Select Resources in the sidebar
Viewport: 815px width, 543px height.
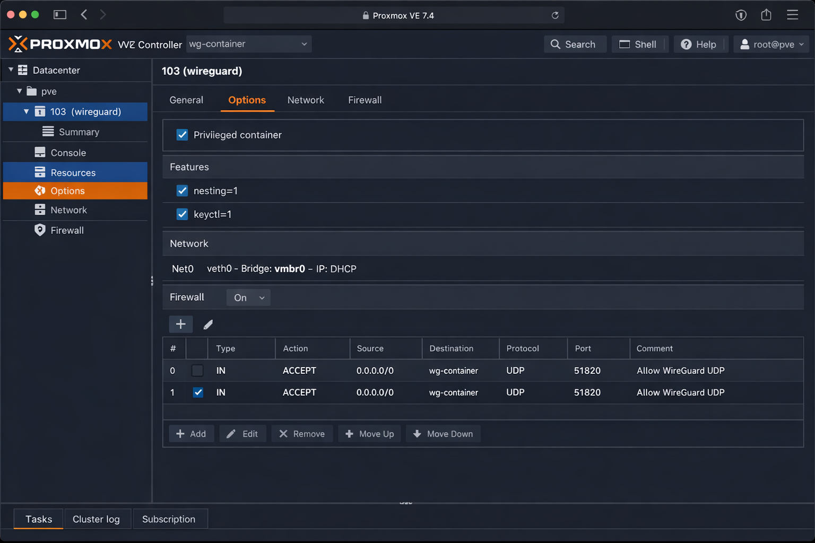[73, 172]
